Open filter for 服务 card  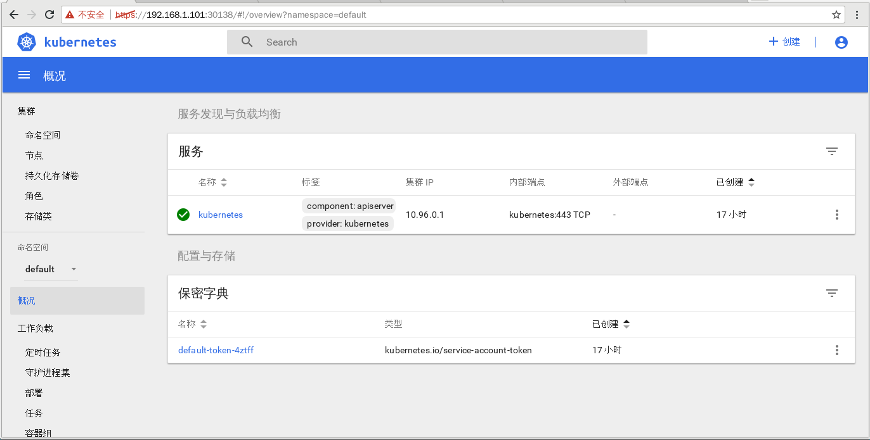click(x=832, y=151)
